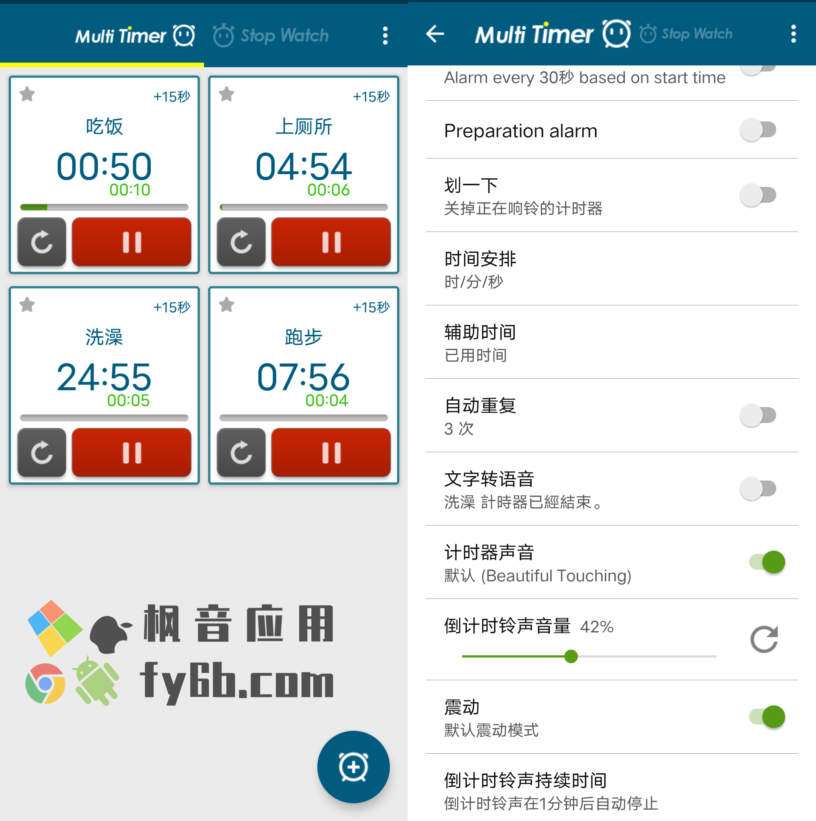Open overflow menu on timer list screen
The image size is (816, 821).
(385, 36)
